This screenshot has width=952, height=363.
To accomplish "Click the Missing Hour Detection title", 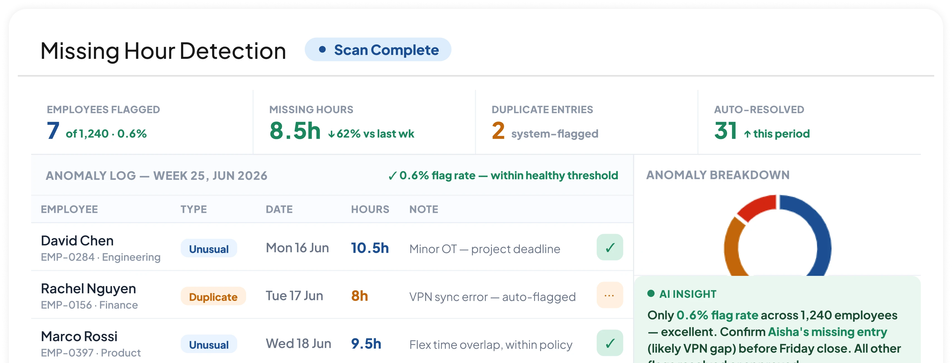I will [163, 51].
